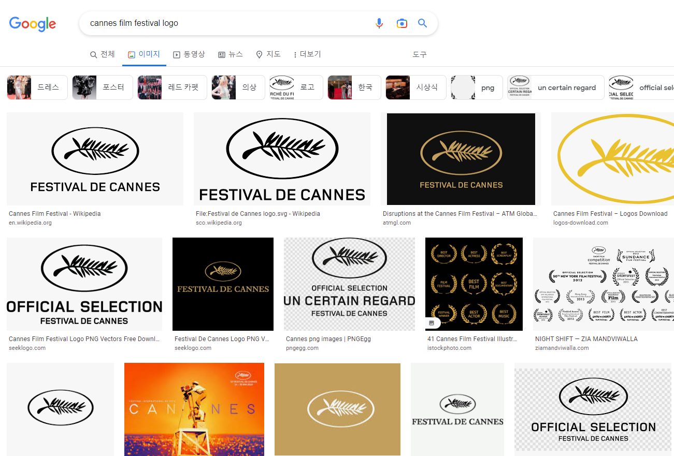Visit the logos-download.com source link
674x456 pixels.
click(x=581, y=223)
